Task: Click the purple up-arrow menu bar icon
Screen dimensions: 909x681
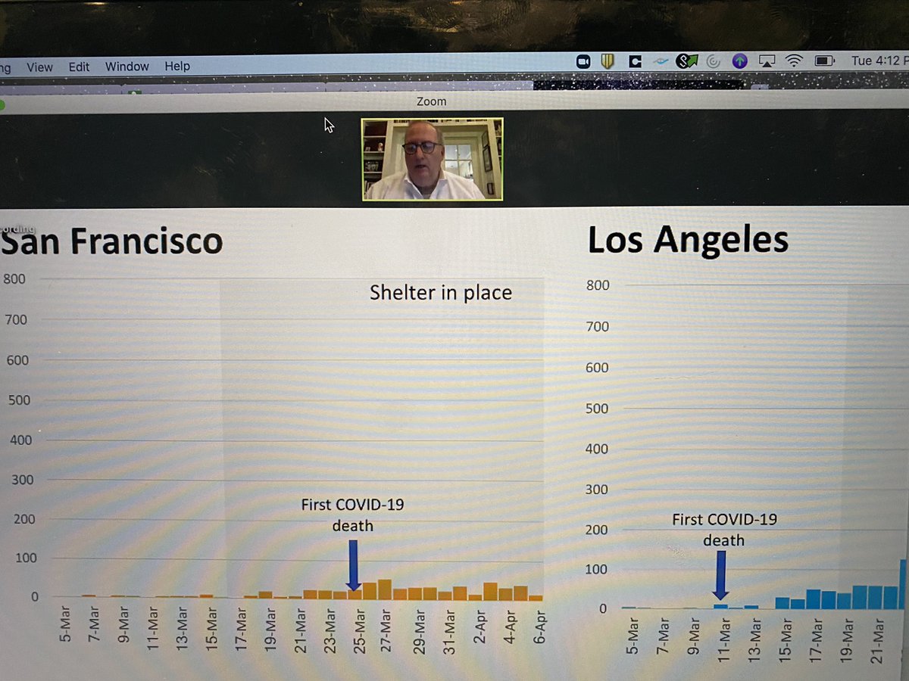Action: [739, 61]
